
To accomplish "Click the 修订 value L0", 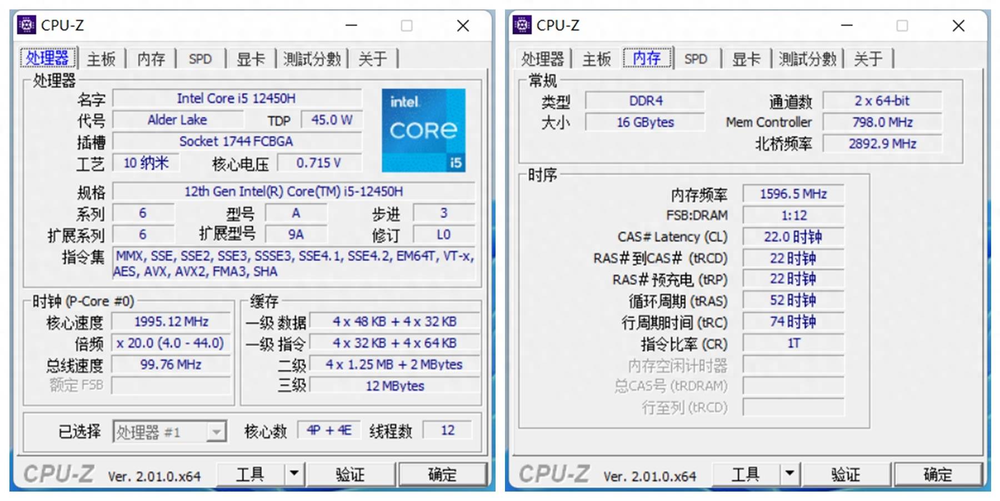I will tap(444, 234).
